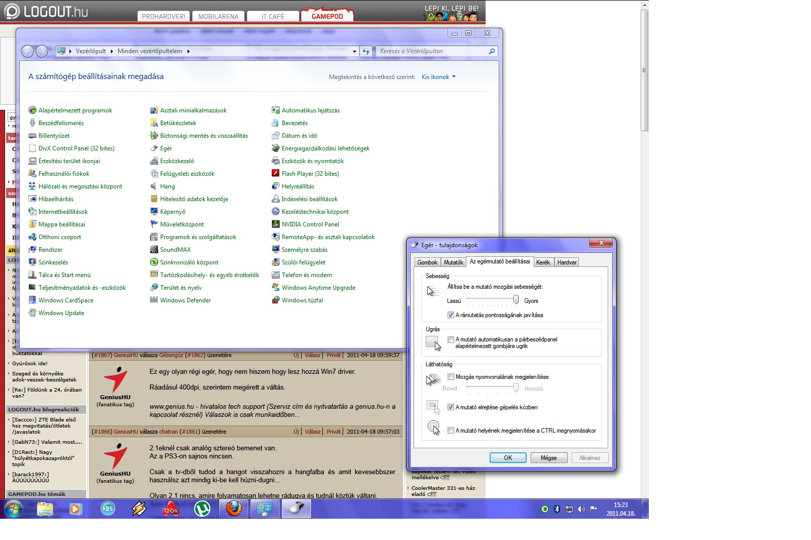This screenshot has width=811, height=540.
Task: Click the 'Válasz' link on post #1867
Action: 313,355
